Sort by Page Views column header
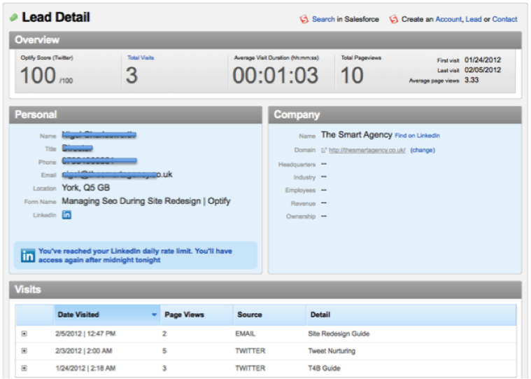The image size is (531, 379). [197, 315]
